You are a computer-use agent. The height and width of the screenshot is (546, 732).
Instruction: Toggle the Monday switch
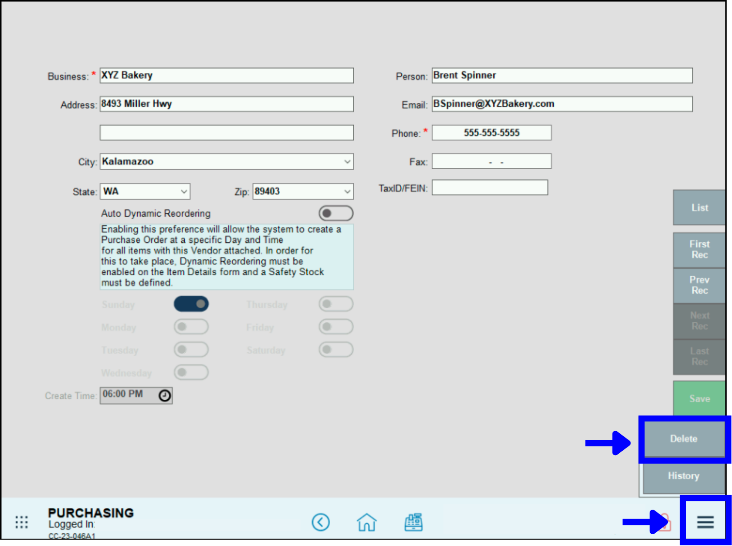191,327
